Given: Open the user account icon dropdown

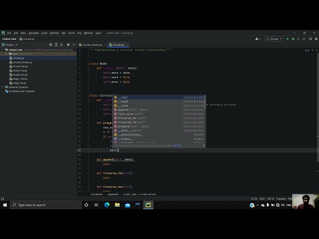Looking at the screenshot, I should click(258, 39).
